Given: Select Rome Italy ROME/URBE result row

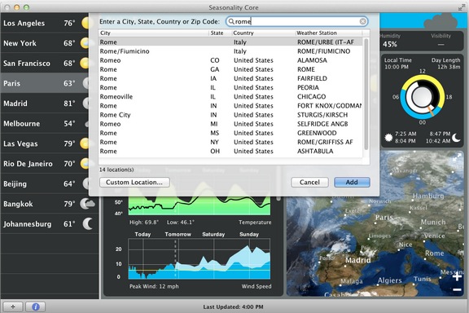Looking at the screenshot, I should [x=230, y=42].
